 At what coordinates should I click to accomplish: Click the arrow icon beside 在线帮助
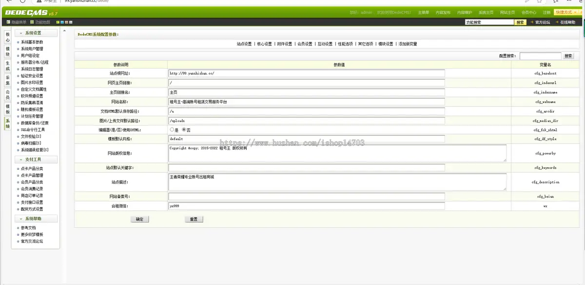pos(557,22)
